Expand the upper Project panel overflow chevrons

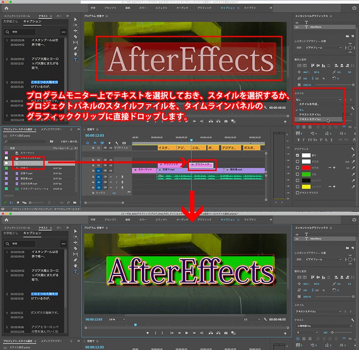point(78,129)
